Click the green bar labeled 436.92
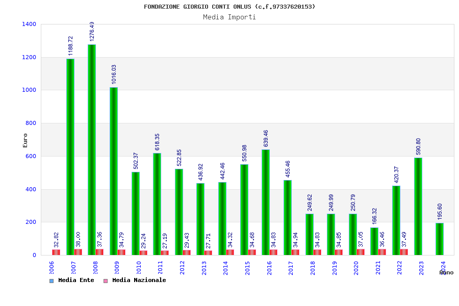 [x=200, y=219]
